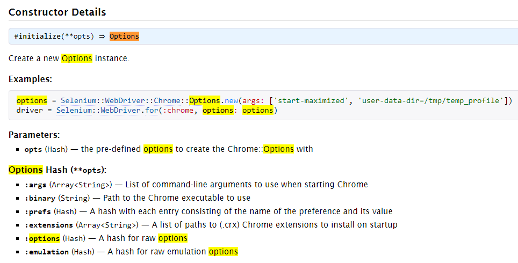Viewport: 518px width, 263px height.
Task: Click the orange-highlighted Options return type
Action: (124, 36)
